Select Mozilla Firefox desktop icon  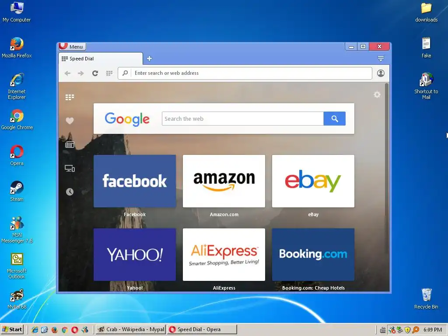click(17, 48)
